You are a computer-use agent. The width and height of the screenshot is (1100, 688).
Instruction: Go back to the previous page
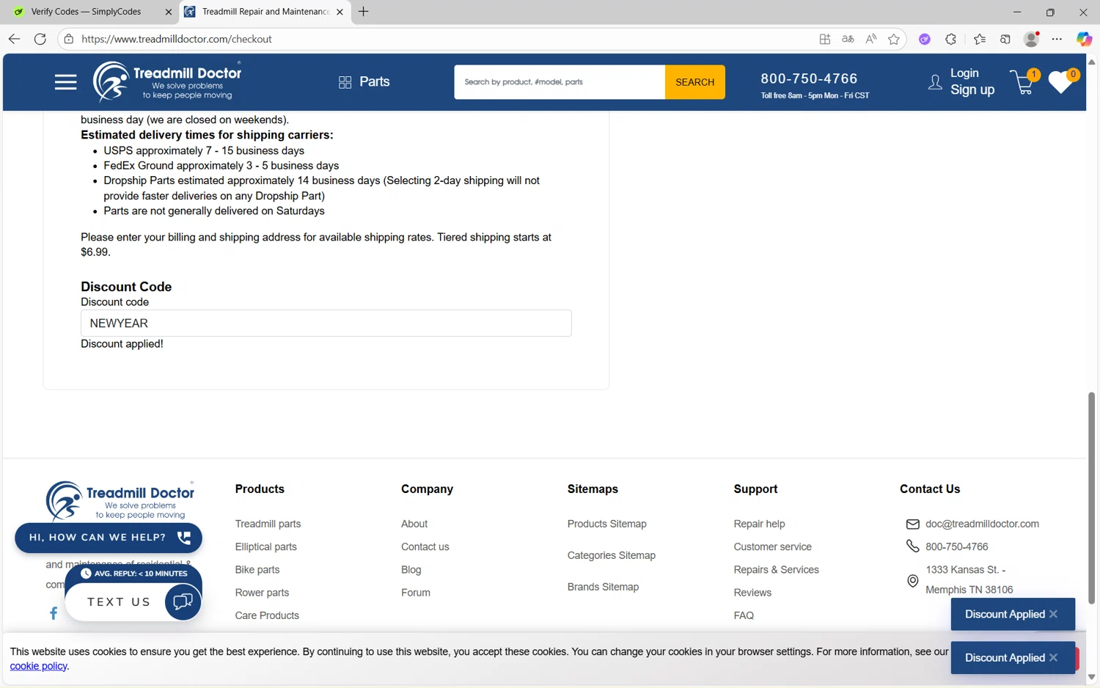(15, 39)
